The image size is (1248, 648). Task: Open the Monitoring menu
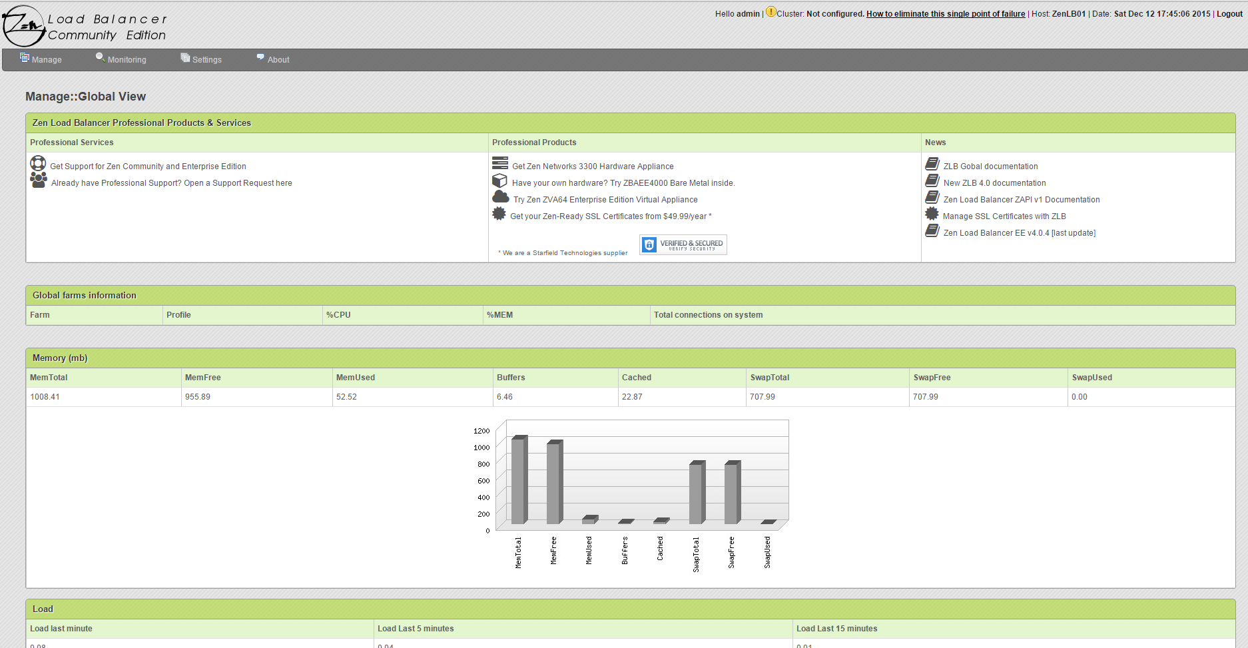click(127, 60)
